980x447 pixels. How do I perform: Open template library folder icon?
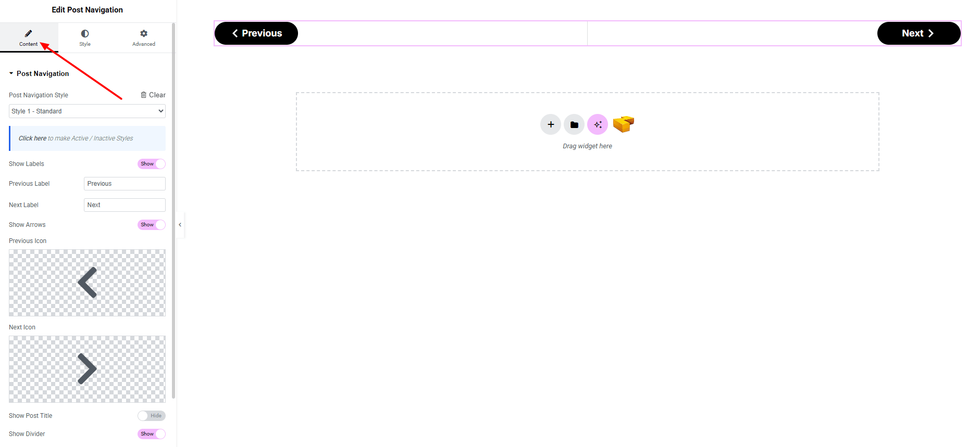coord(574,124)
